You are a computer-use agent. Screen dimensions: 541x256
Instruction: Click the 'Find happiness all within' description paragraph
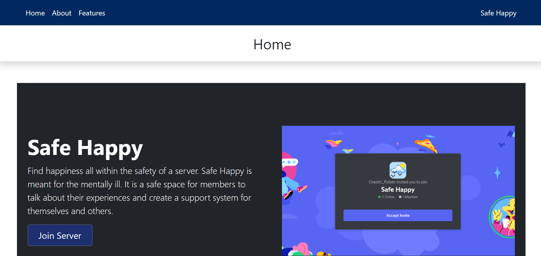point(140,191)
